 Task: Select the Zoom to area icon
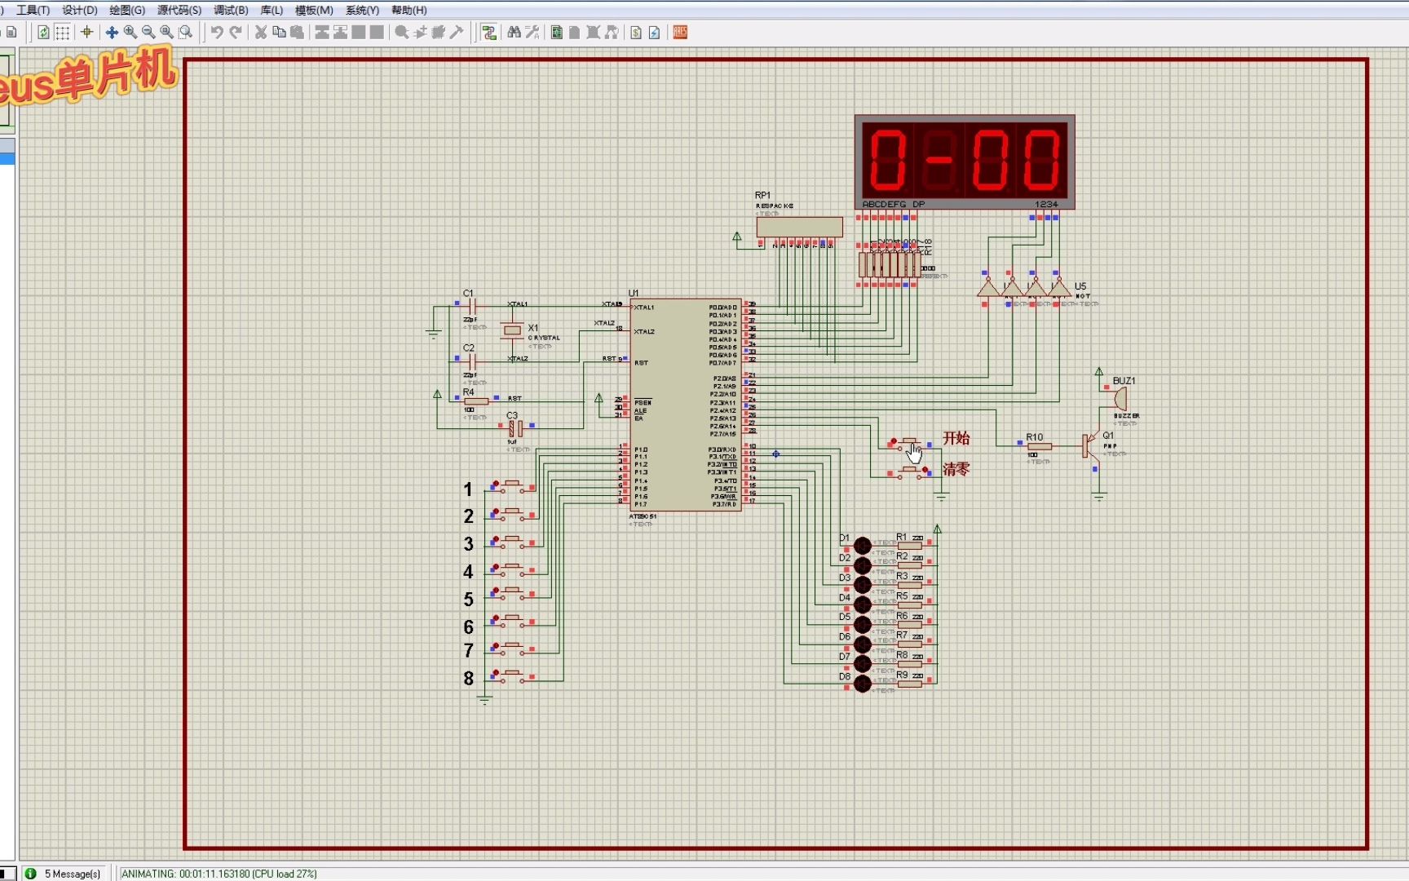pos(186,33)
